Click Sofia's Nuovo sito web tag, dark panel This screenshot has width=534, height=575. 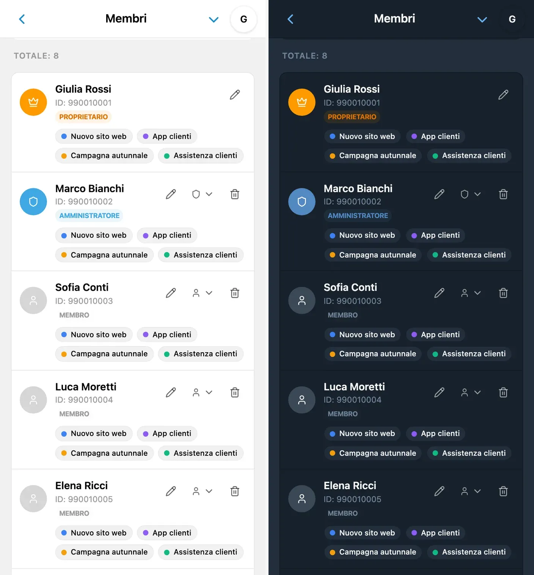[362, 335]
